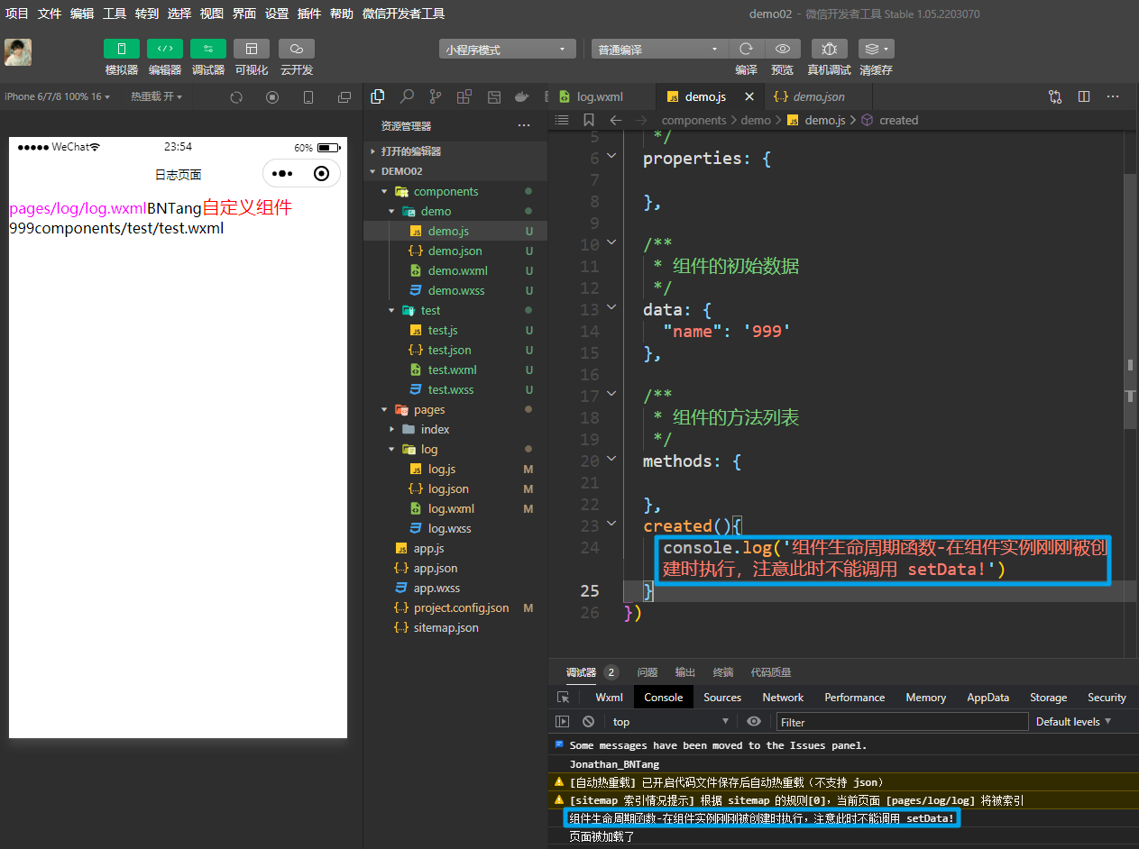Toggle the Editor (编辑器) panel button
Screen dimensions: 1139x849
point(165,49)
